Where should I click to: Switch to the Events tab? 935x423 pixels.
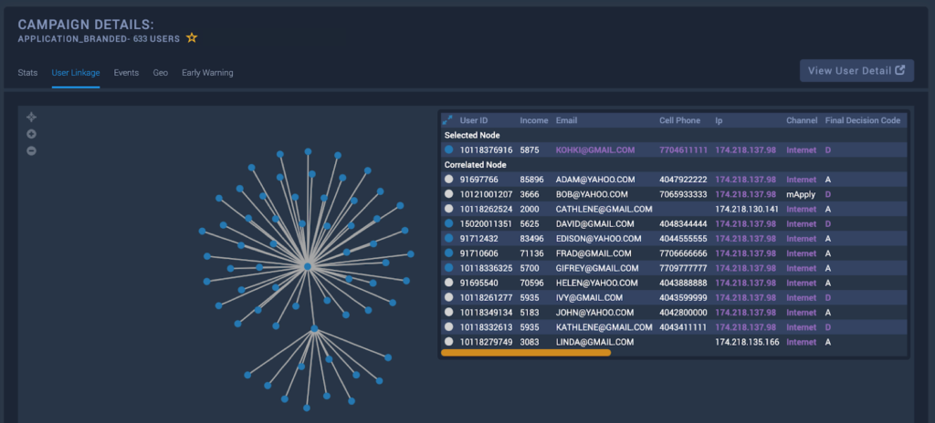click(126, 73)
